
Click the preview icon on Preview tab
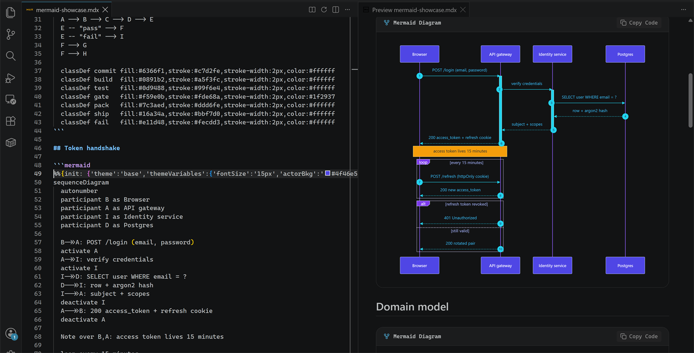coord(366,9)
